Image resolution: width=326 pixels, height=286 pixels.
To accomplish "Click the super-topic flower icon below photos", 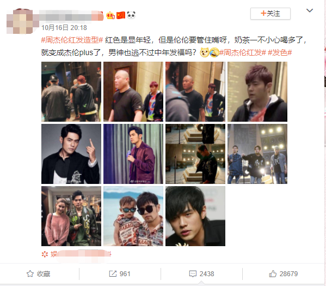I will 45,254.
